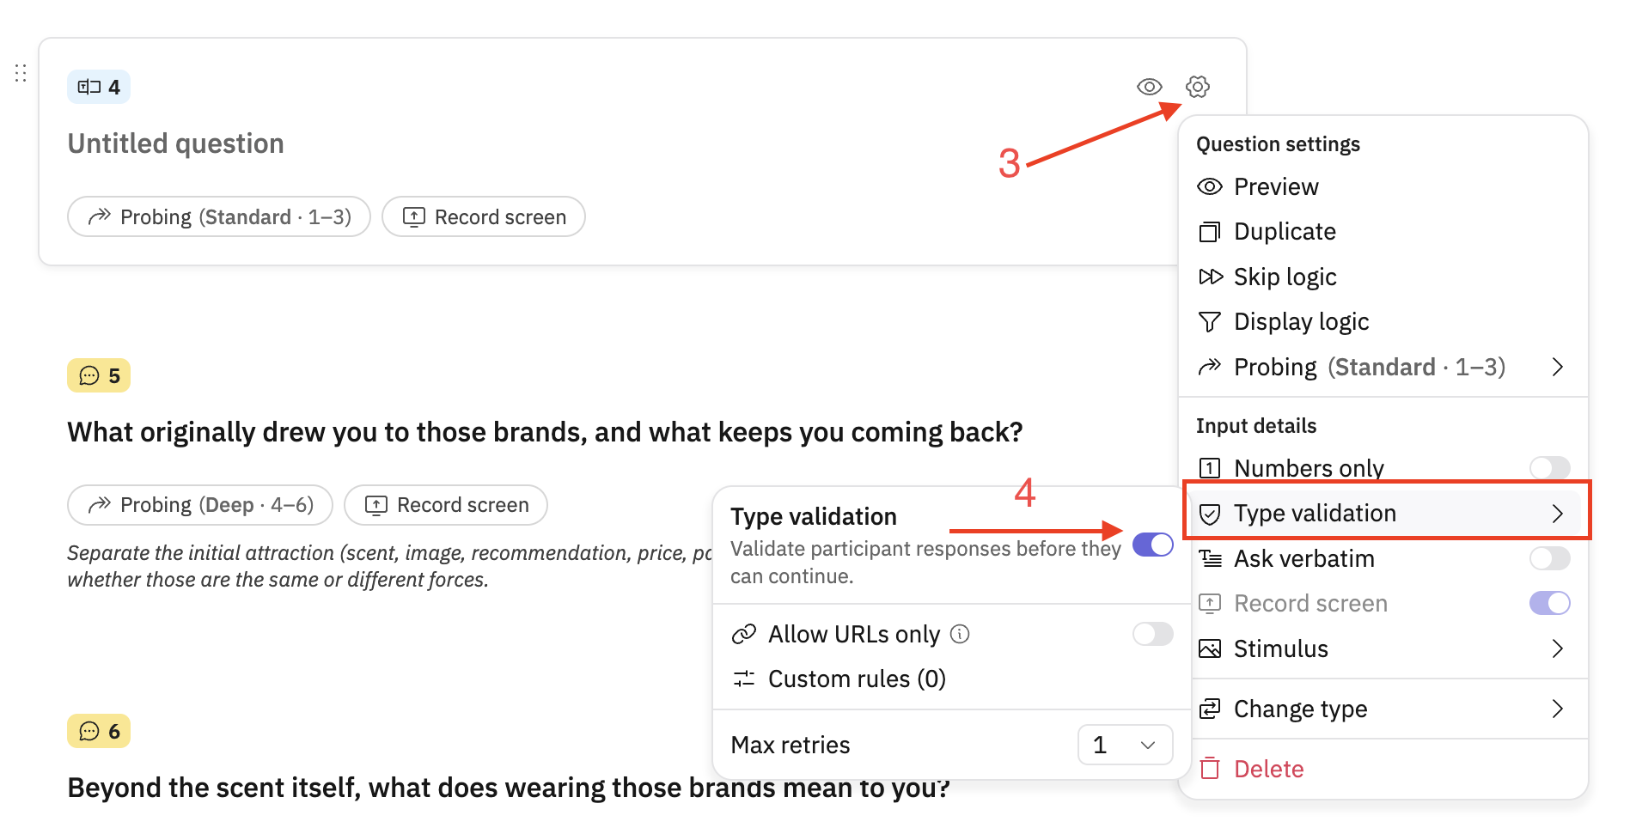Image resolution: width=1636 pixels, height=840 pixels.
Task: Click the eye preview icon on question 4
Action: [x=1149, y=87]
